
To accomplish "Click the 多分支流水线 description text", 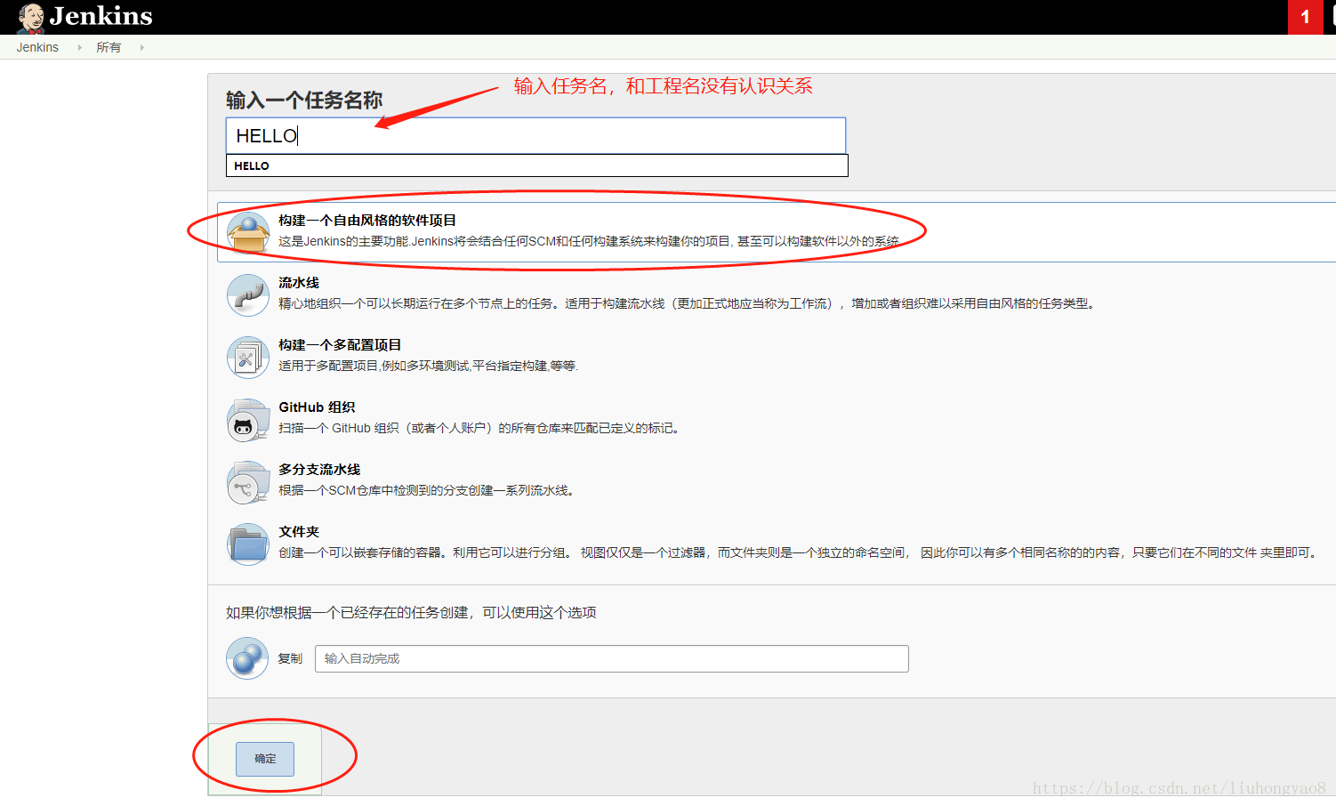I will tap(427, 490).
